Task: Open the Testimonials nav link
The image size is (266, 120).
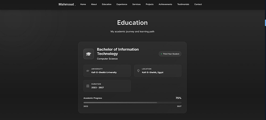Action: [x=183, y=5]
